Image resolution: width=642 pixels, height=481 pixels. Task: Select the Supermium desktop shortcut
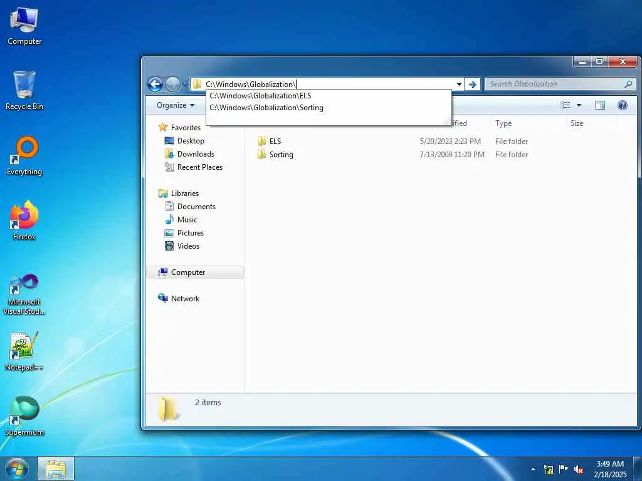pyautogui.click(x=24, y=416)
